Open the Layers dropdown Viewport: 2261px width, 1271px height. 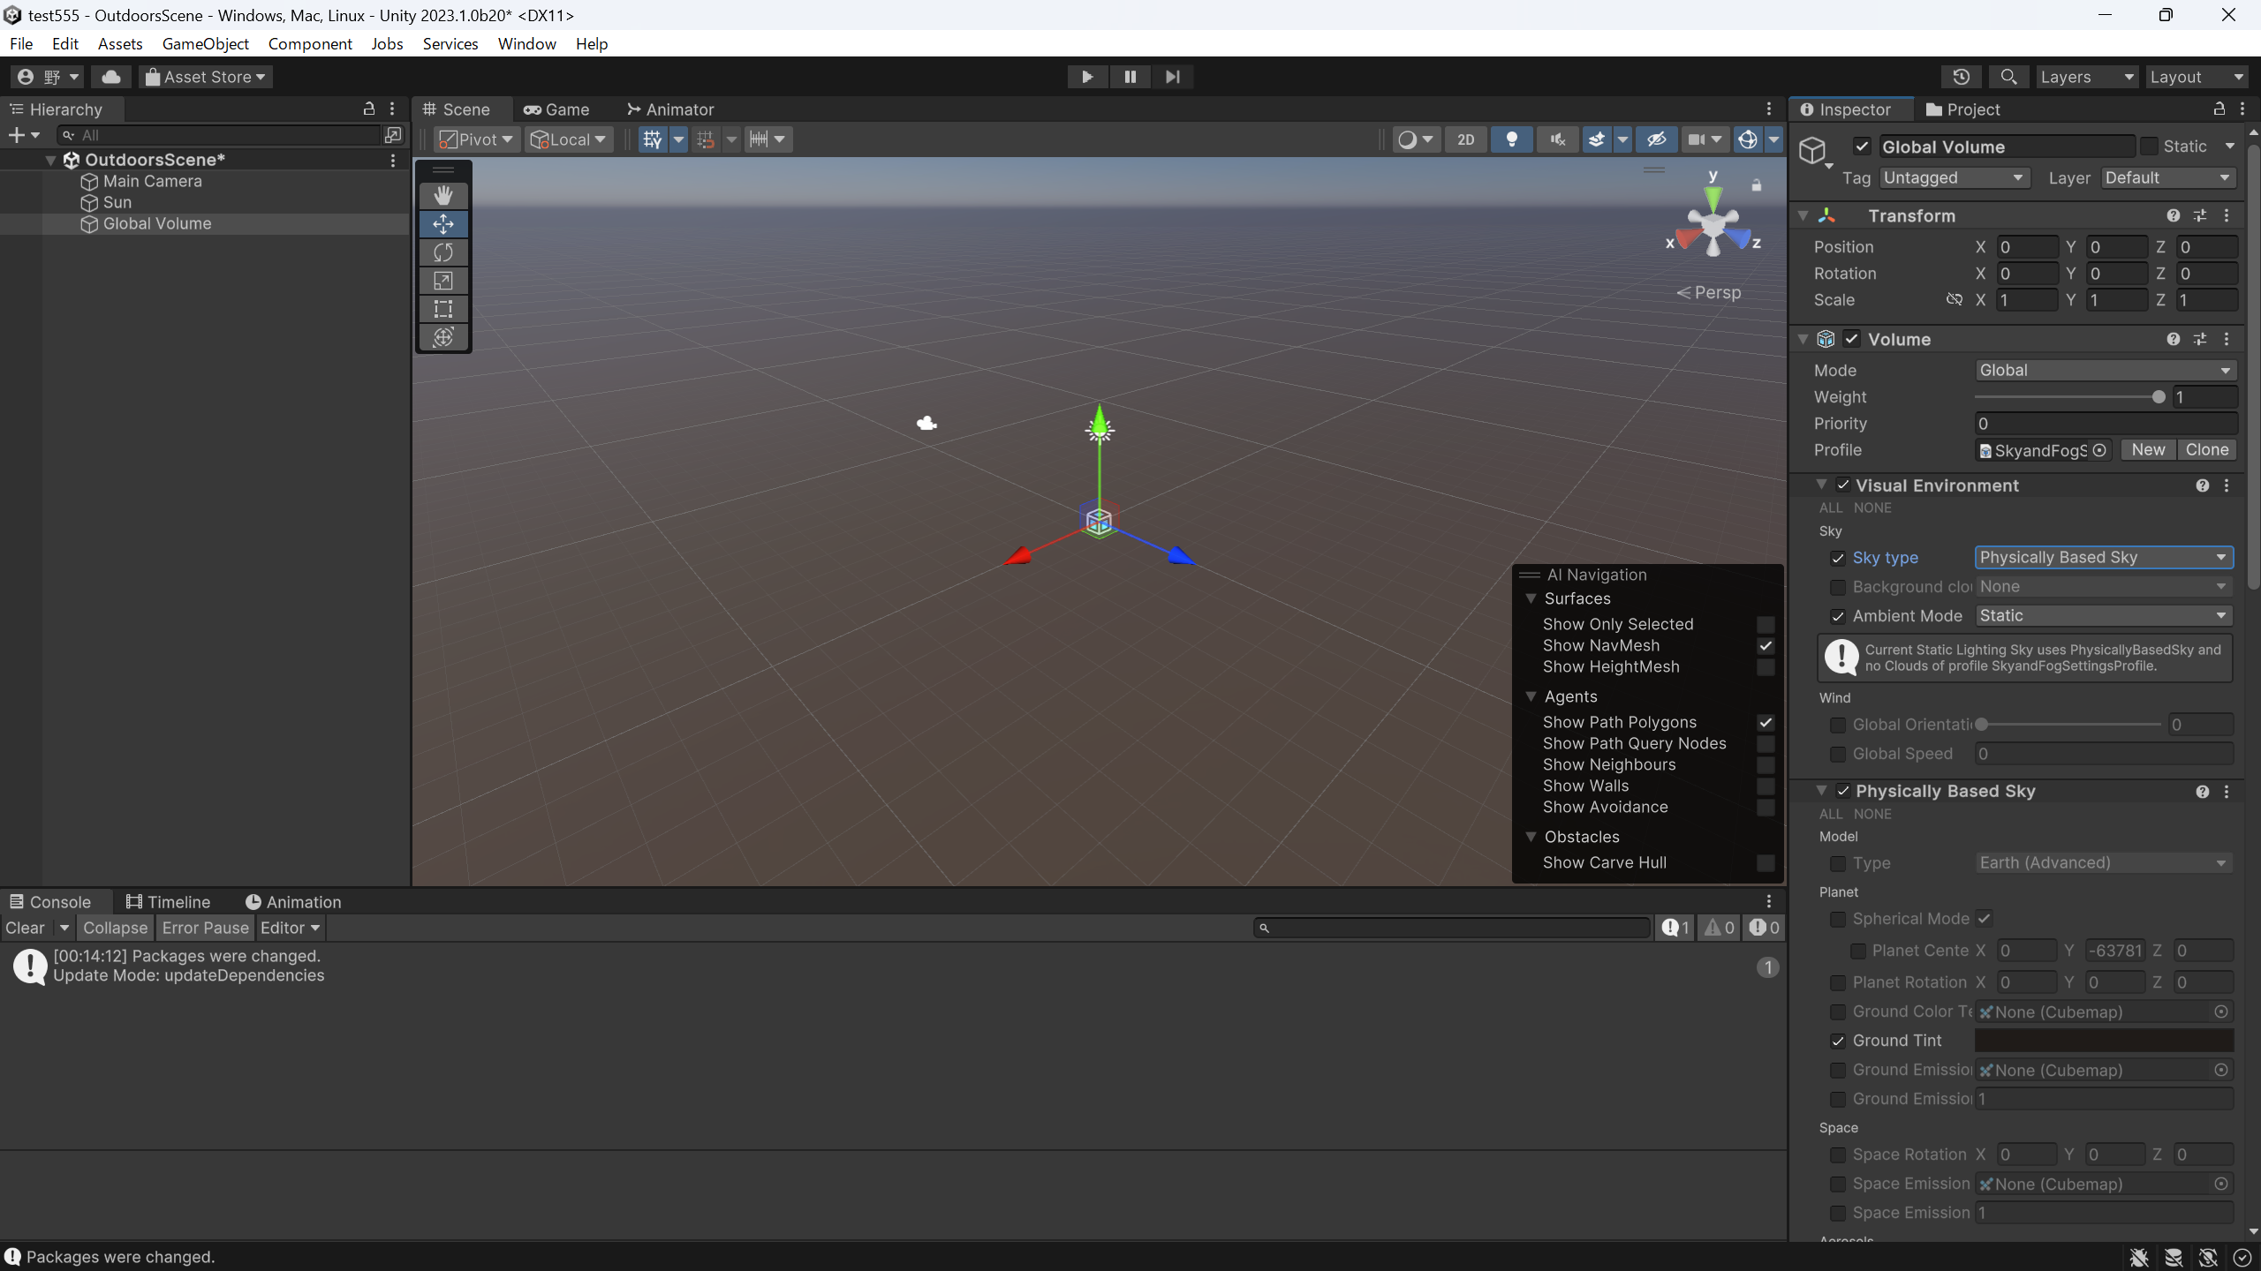[2086, 77]
